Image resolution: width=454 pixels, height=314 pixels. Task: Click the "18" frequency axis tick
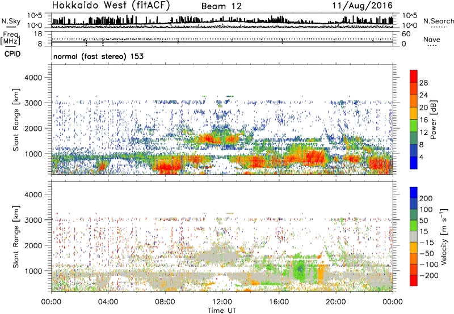[x=38, y=34]
